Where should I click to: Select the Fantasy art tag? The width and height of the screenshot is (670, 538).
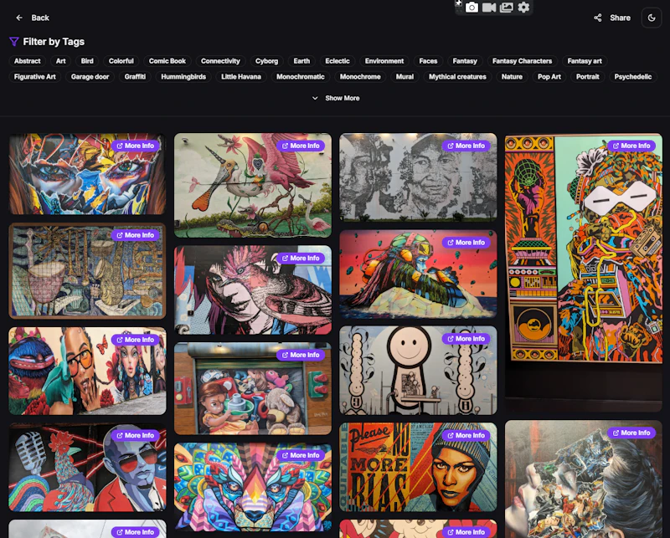[585, 61]
